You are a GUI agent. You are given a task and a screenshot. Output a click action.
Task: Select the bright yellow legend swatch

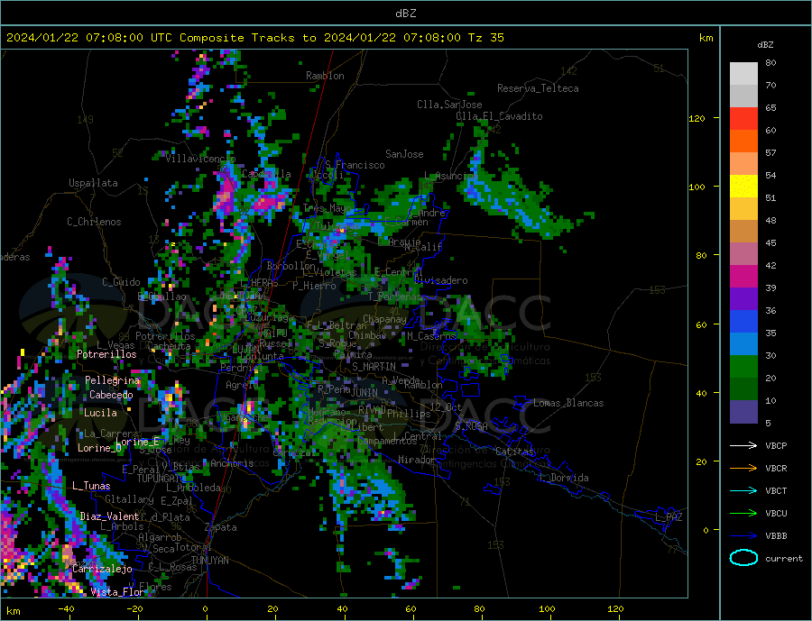pos(743,187)
